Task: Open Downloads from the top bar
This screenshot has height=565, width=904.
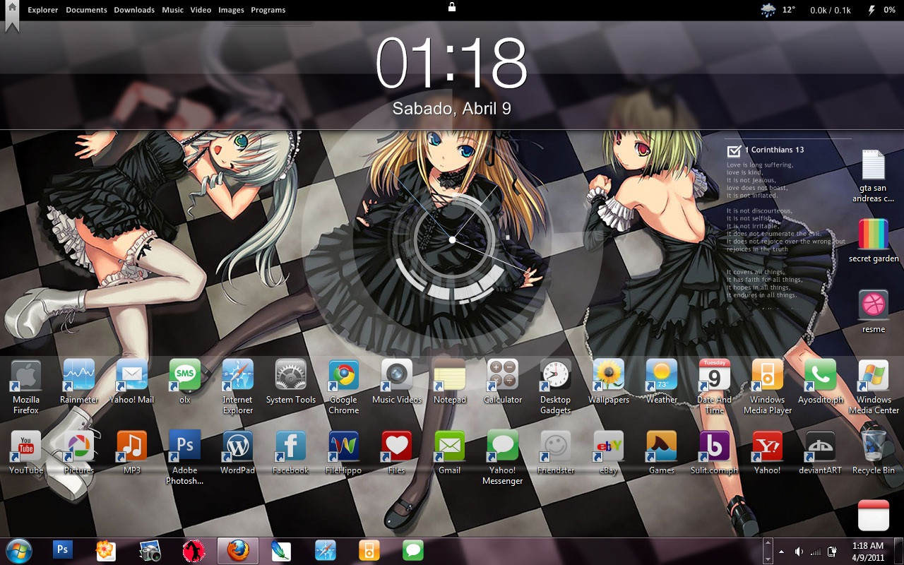Action: pyautogui.click(x=134, y=10)
